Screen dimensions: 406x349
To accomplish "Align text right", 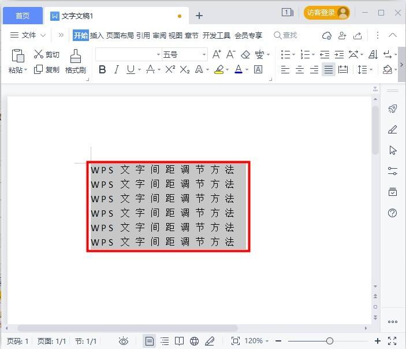I will (x=314, y=69).
